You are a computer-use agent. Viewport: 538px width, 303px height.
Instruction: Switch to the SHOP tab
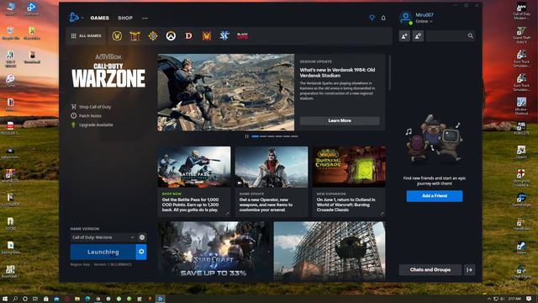tap(125, 18)
